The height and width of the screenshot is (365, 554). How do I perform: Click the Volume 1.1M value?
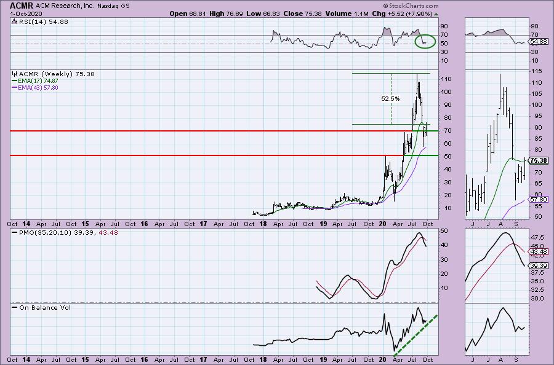click(347, 14)
